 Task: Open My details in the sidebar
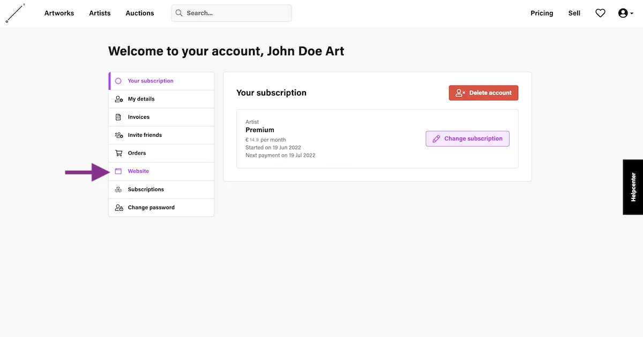[161, 99]
